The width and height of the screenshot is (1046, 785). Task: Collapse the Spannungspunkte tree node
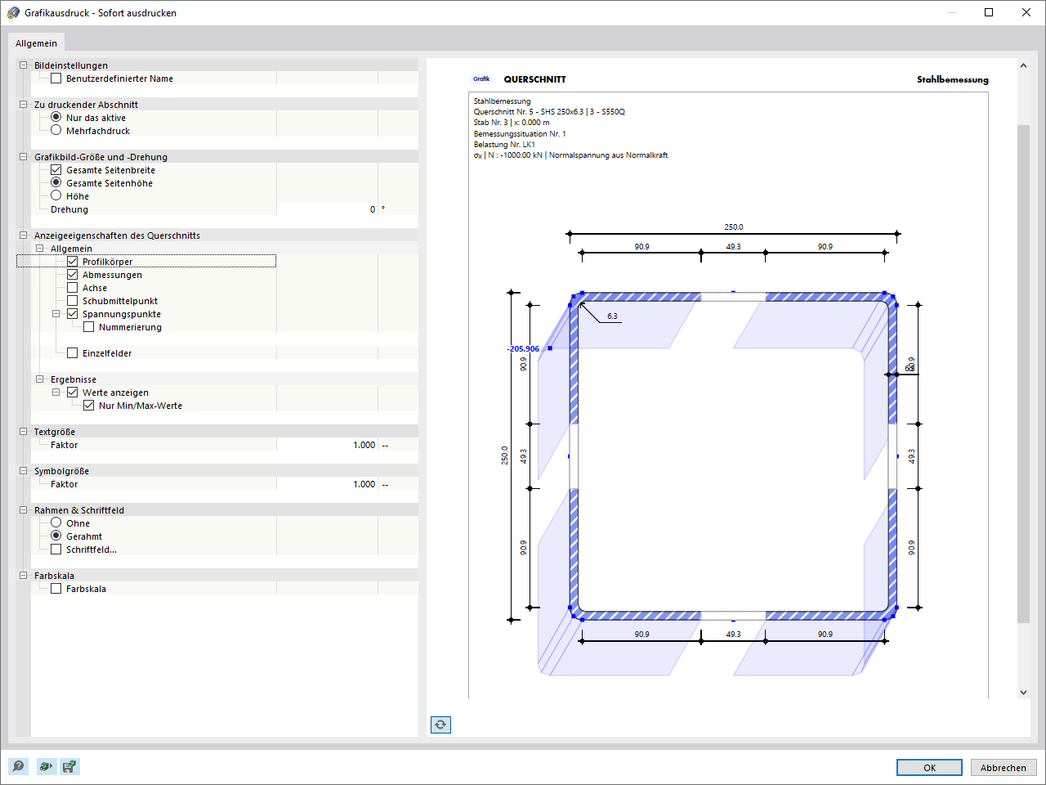[56, 314]
